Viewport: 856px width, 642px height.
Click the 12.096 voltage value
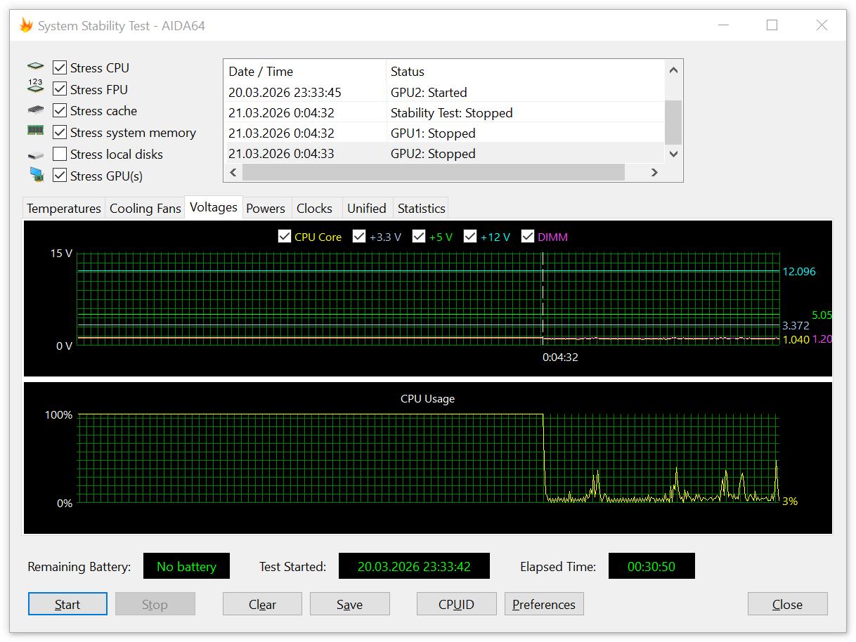pyautogui.click(x=799, y=271)
